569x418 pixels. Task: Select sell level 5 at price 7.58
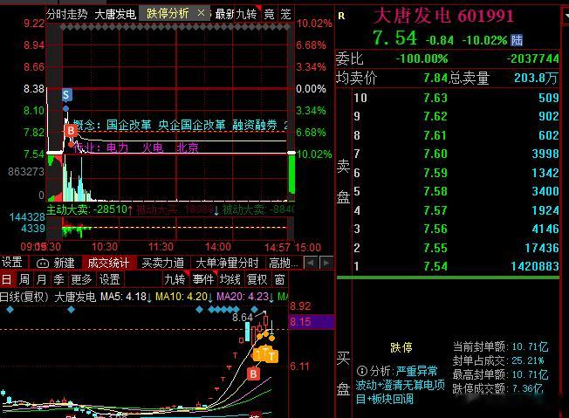point(456,191)
